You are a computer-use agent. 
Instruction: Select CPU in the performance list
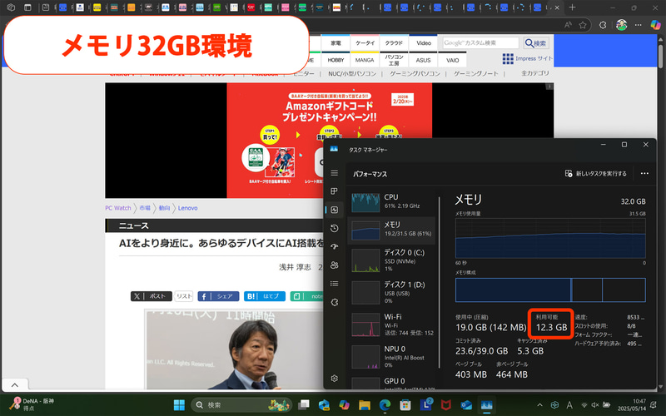click(392, 202)
